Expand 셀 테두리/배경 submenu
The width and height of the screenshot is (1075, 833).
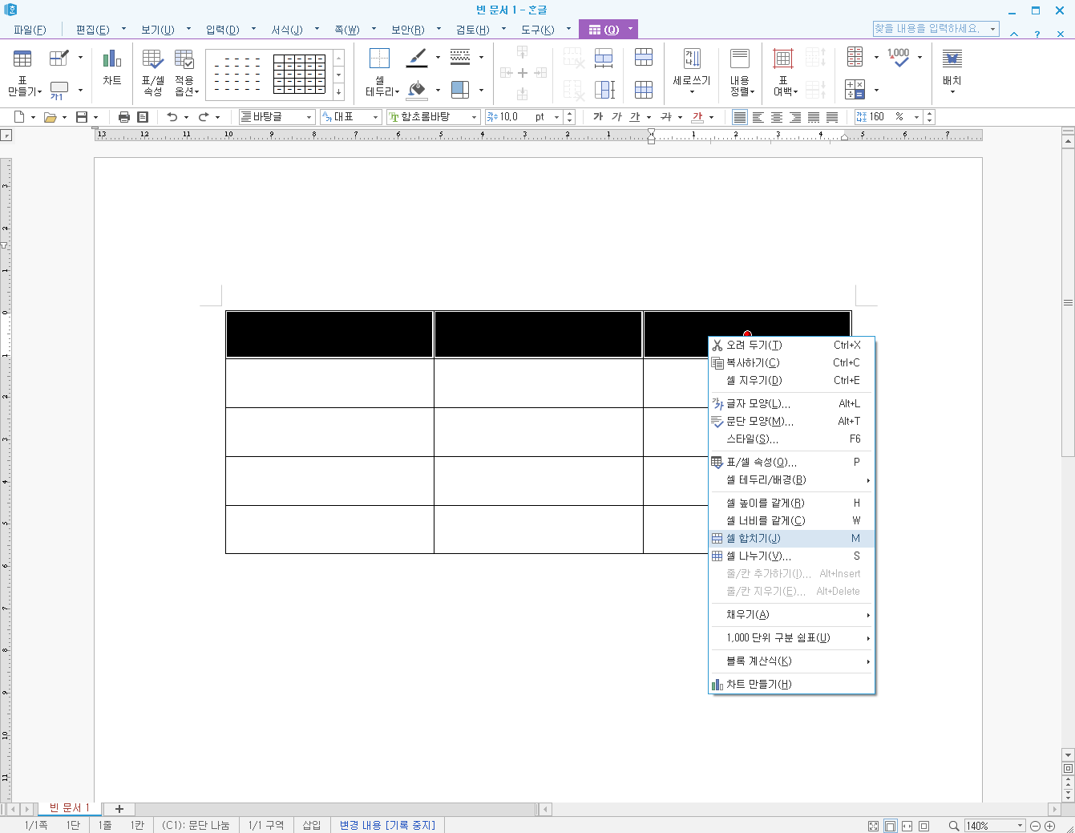click(x=791, y=480)
